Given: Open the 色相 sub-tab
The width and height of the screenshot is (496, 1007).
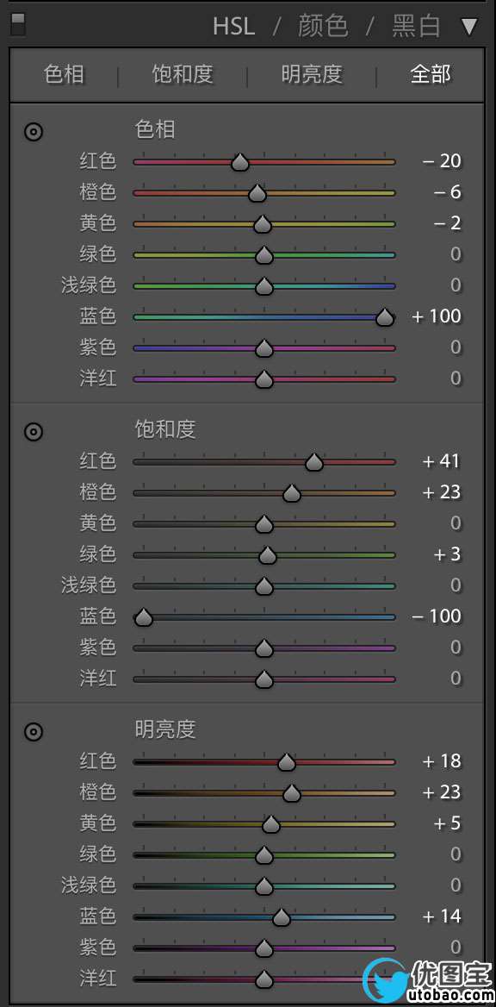Looking at the screenshot, I should coord(65,74).
